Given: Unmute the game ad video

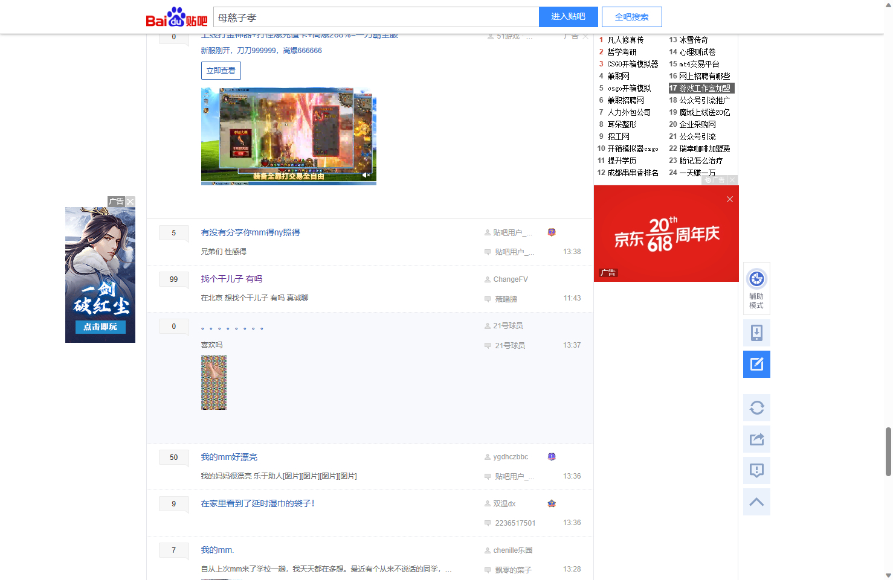Looking at the screenshot, I should tap(366, 175).
